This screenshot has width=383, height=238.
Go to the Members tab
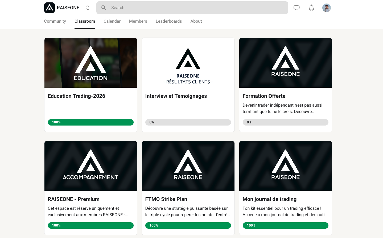[138, 21]
